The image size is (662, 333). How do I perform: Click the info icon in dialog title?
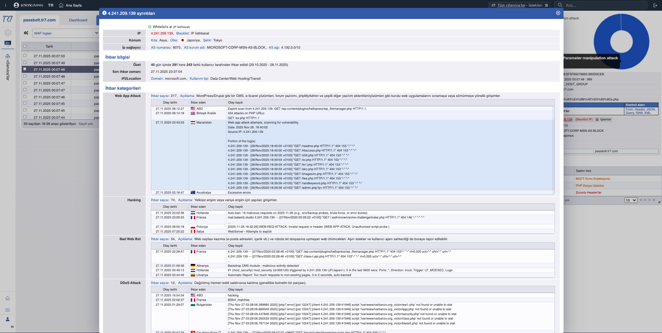click(x=104, y=13)
